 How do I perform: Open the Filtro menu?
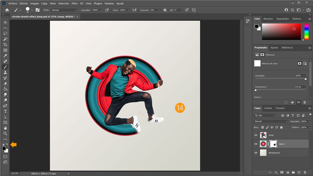pos(75,3)
